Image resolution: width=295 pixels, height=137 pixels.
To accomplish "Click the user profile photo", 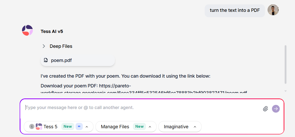I will [273, 10].
